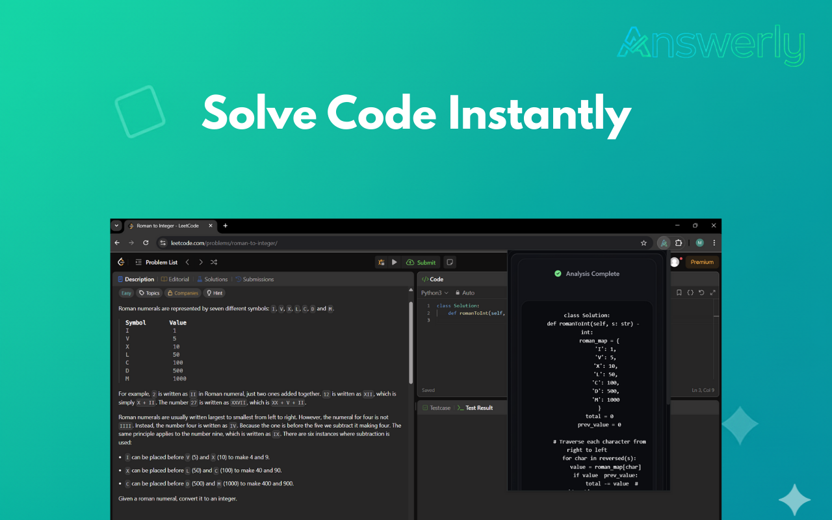
Task: Click the class Solution line in the editor
Action: (458, 305)
